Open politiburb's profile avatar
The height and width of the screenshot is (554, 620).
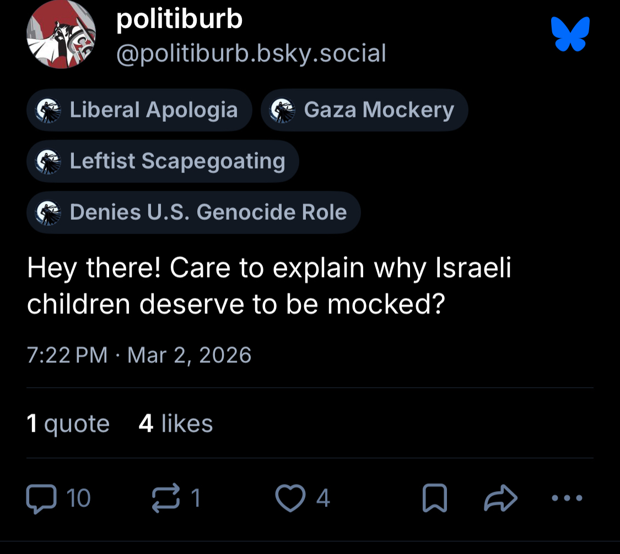pos(61,34)
